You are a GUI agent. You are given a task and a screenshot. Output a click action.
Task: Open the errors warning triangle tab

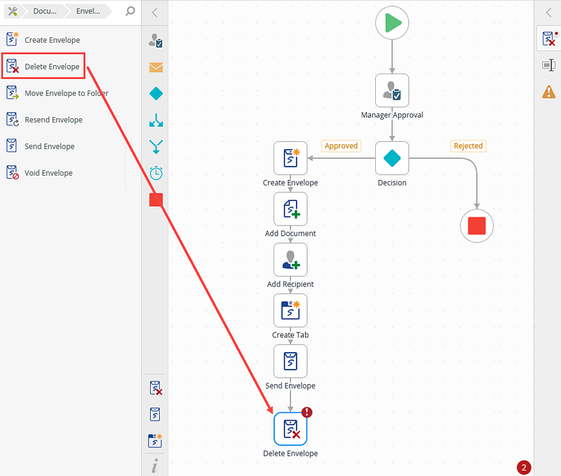pyautogui.click(x=549, y=92)
